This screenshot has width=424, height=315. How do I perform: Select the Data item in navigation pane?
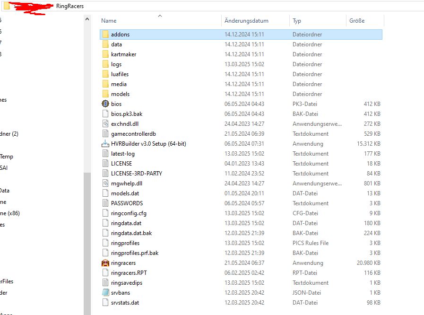pyautogui.click(x=5, y=191)
